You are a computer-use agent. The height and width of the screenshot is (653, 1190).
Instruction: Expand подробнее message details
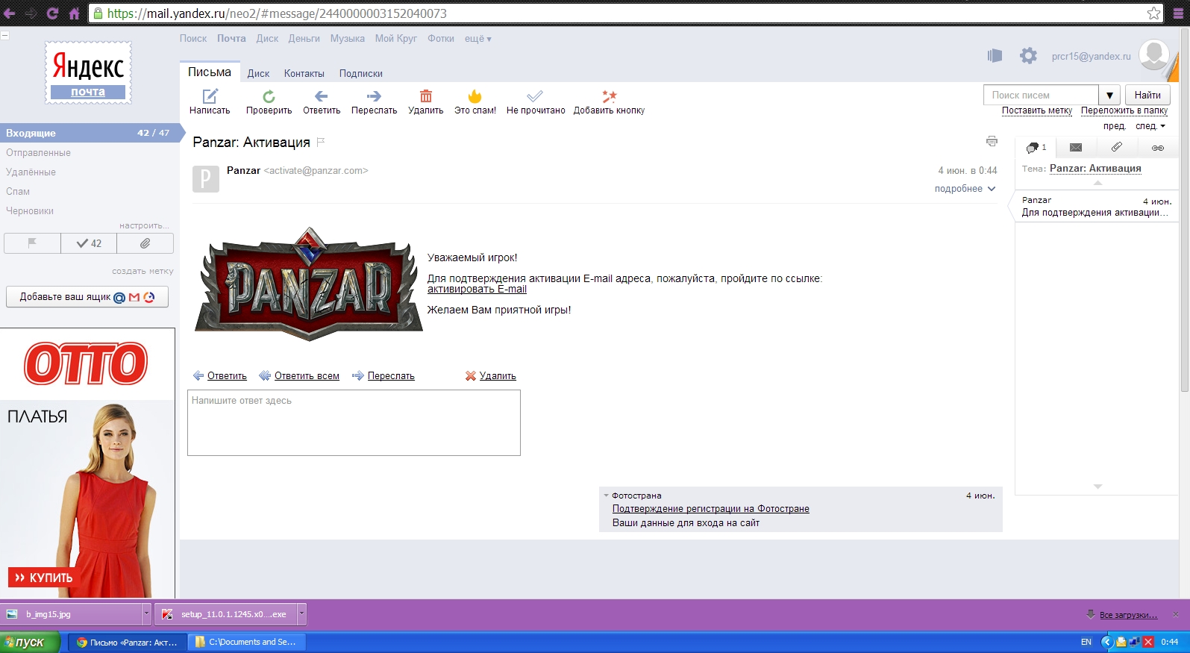point(965,189)
